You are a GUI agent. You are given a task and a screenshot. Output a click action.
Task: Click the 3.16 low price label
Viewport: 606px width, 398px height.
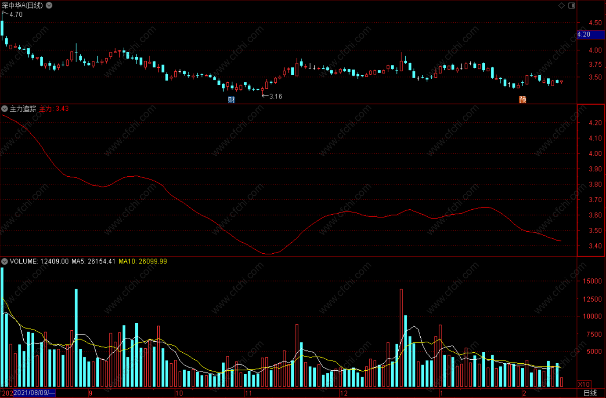[x=276, y=96]
